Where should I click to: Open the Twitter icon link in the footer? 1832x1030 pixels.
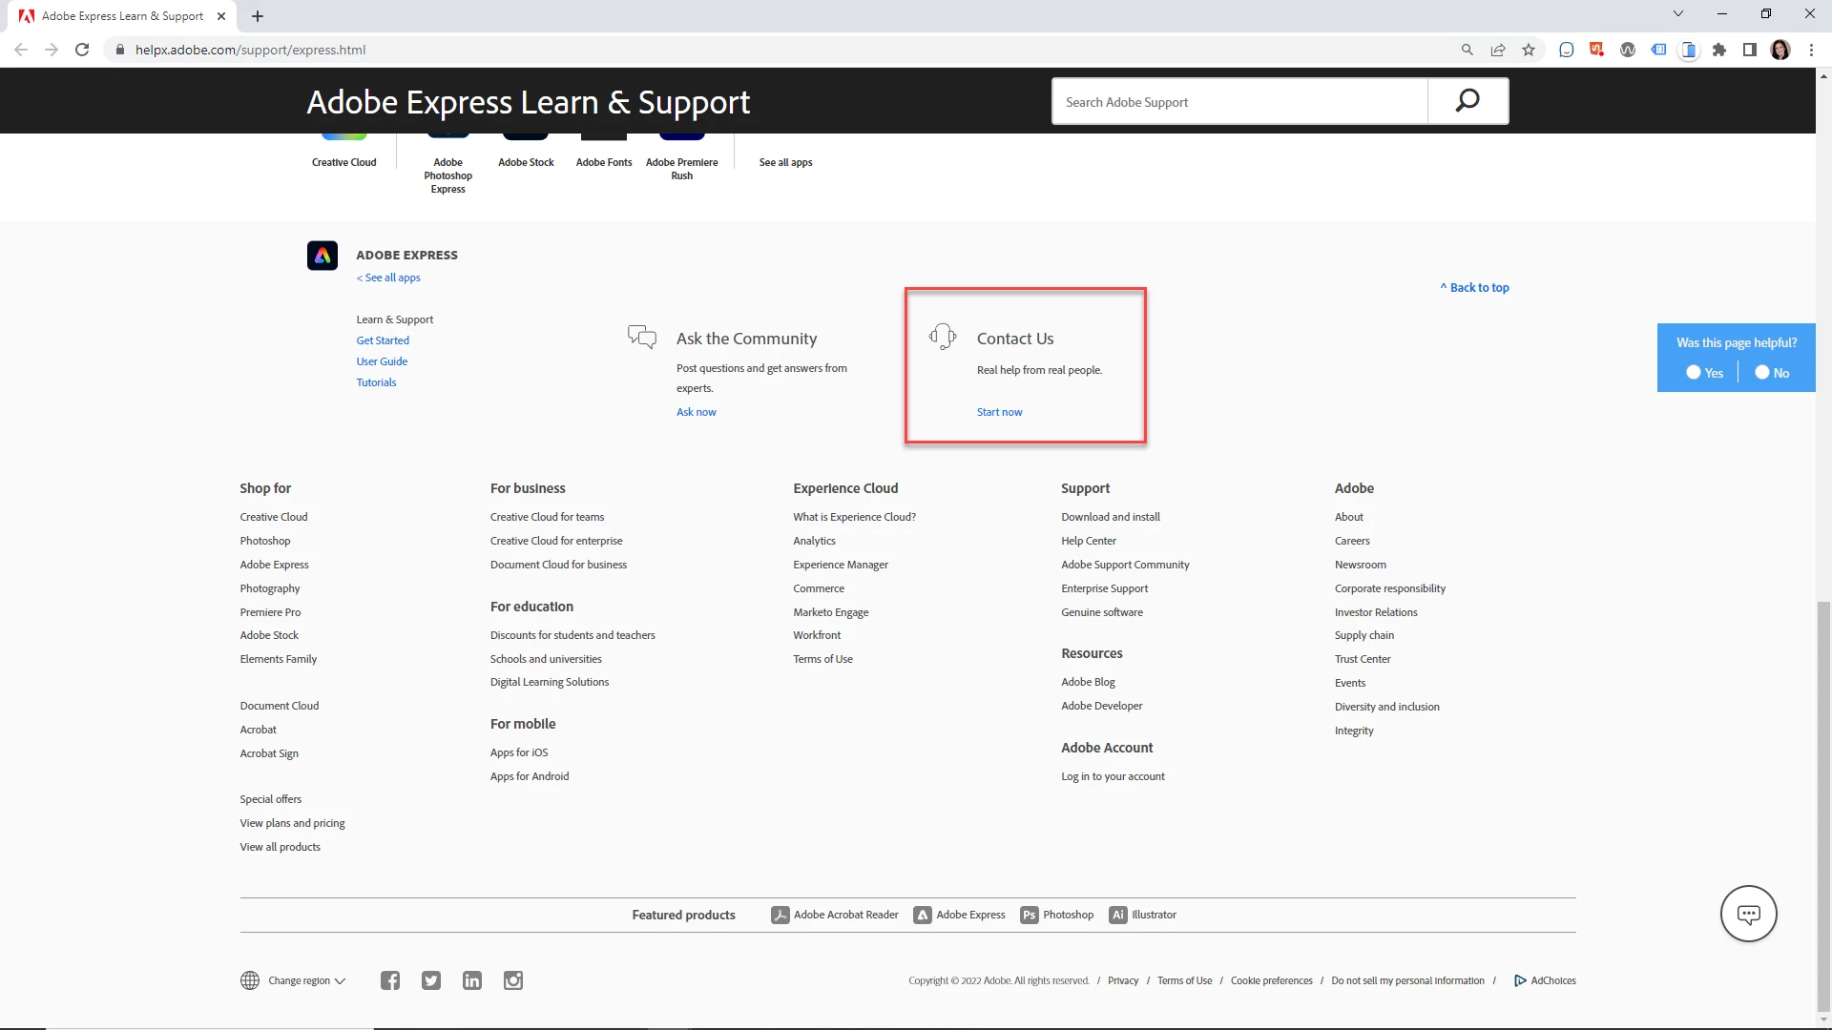pos(431,980)
